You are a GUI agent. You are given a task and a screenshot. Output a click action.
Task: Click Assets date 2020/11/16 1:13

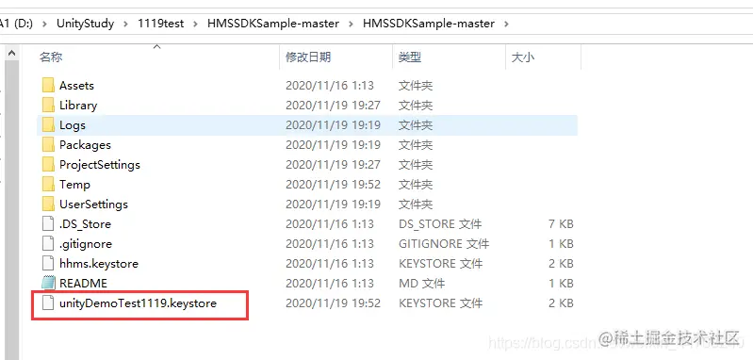[x=330, y=86]
